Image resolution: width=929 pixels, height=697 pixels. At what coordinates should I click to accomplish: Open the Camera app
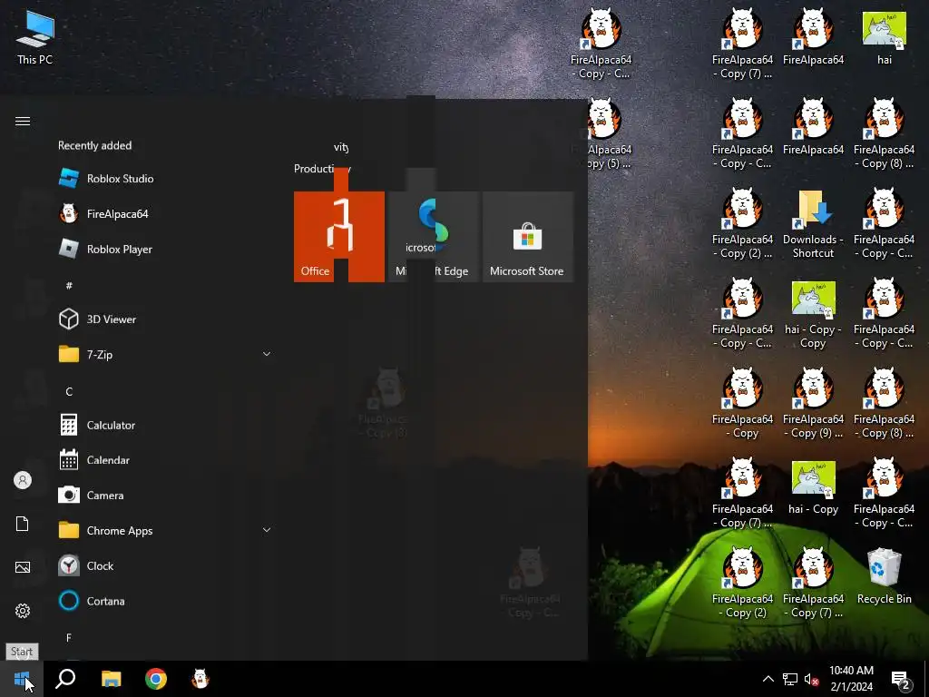click(165, 495)
